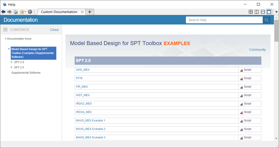
Task: Click the forward navigation arrow
Action: (9, 12)
